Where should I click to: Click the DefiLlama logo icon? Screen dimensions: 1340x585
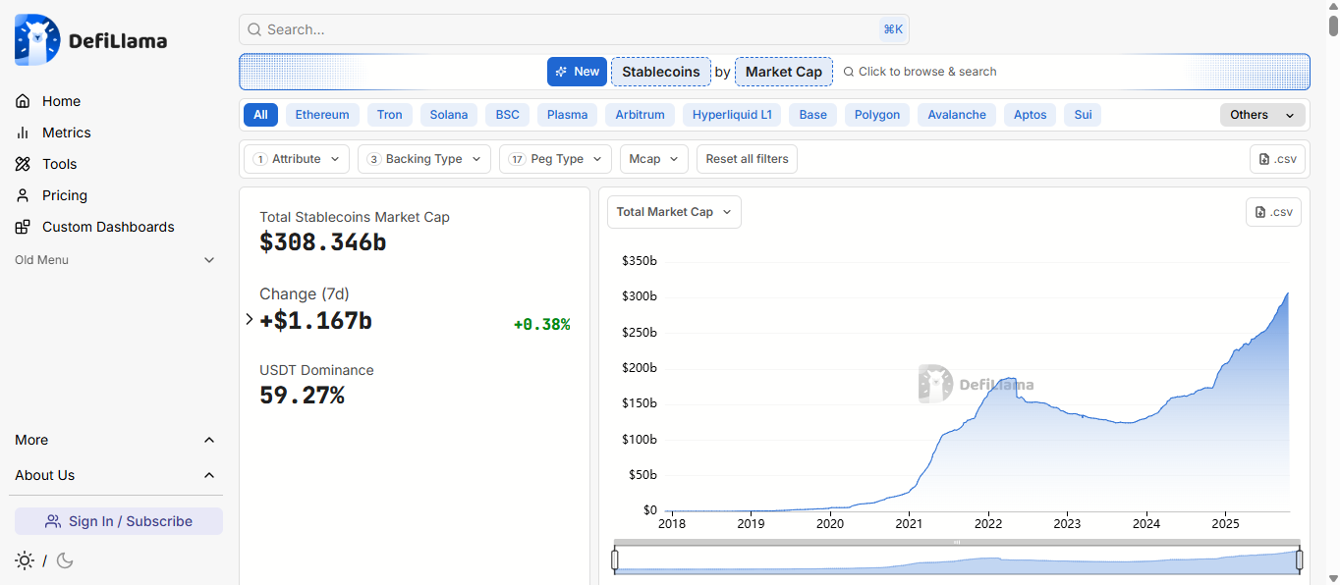37,40
